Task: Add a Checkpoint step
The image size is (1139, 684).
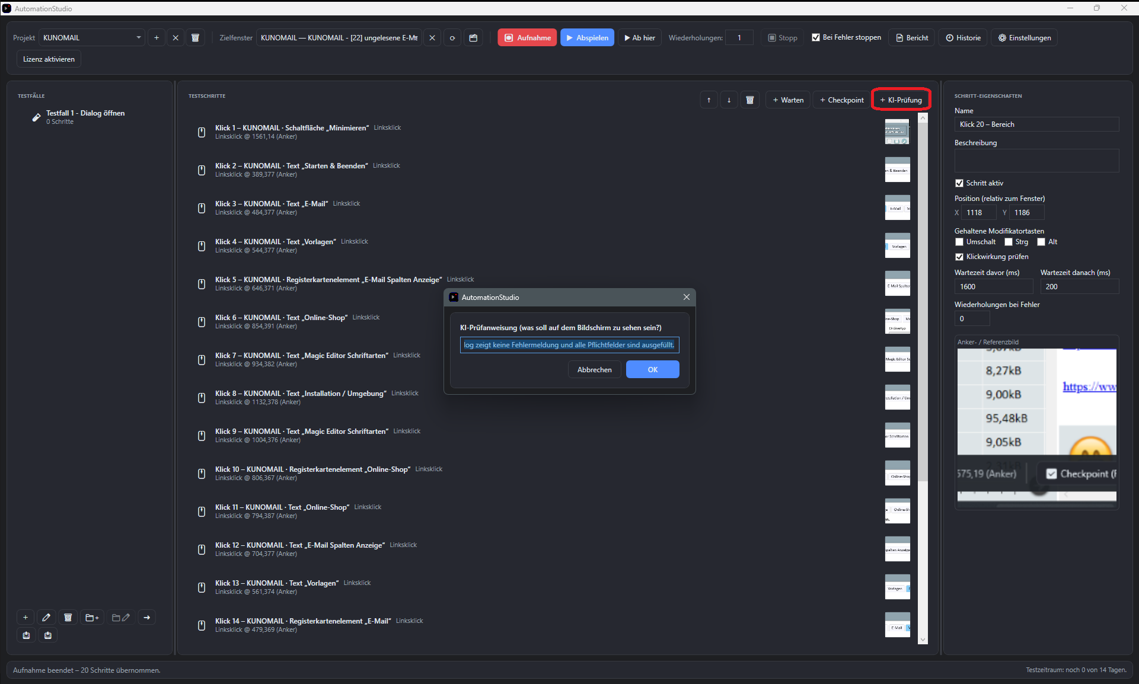Action: click(841, 100)
